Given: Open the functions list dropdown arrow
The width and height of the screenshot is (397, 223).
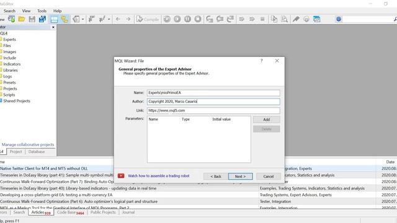Looking at the screenshot, I should [109, 19].
